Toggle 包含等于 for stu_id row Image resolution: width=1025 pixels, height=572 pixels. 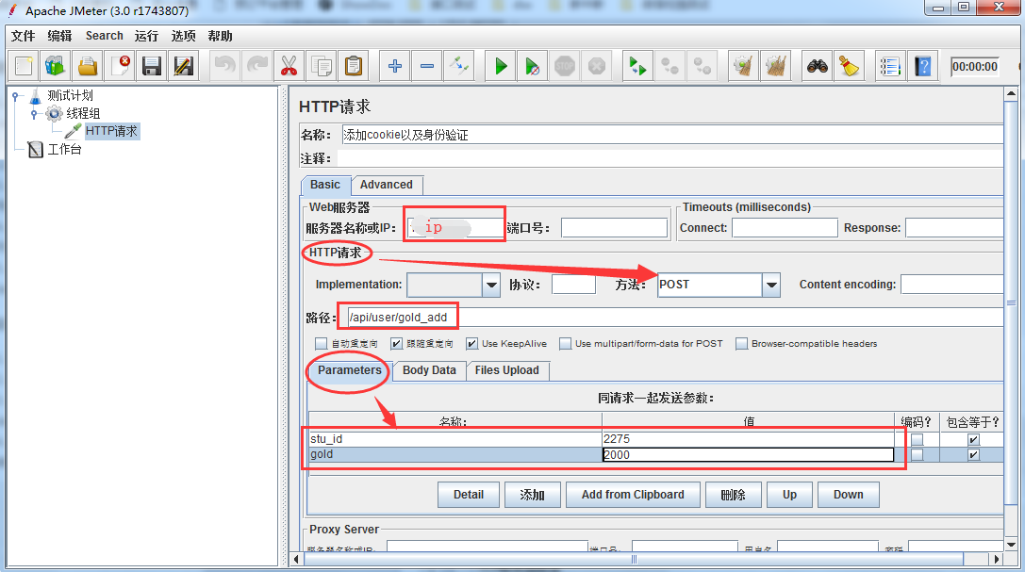pos(973,439)
